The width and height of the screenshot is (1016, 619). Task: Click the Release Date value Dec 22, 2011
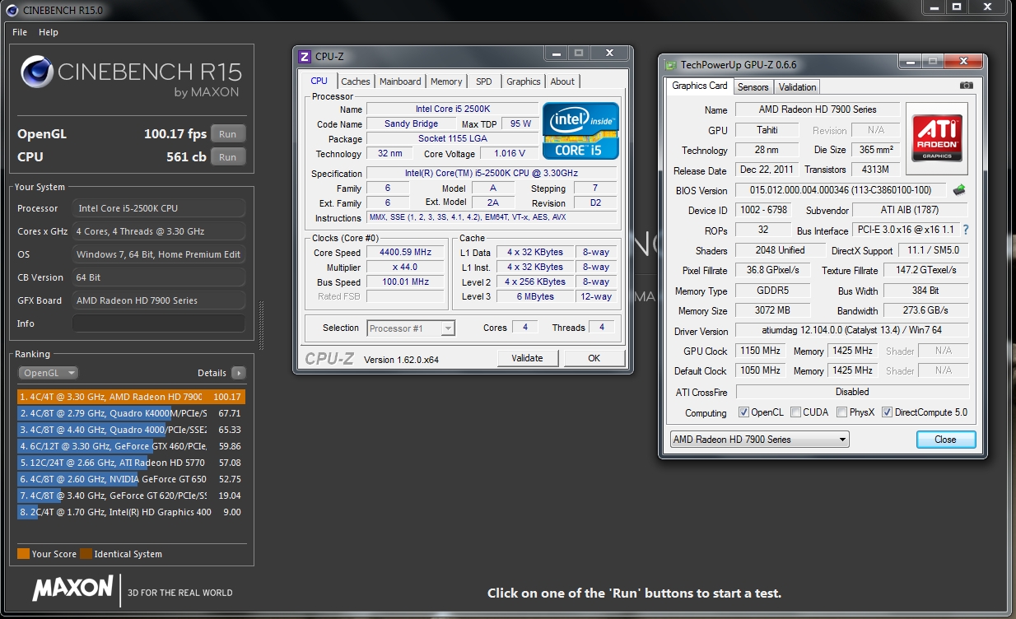767,170
